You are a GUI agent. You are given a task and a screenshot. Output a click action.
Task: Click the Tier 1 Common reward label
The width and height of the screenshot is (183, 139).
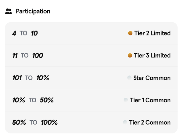click(x=150, y=100)
